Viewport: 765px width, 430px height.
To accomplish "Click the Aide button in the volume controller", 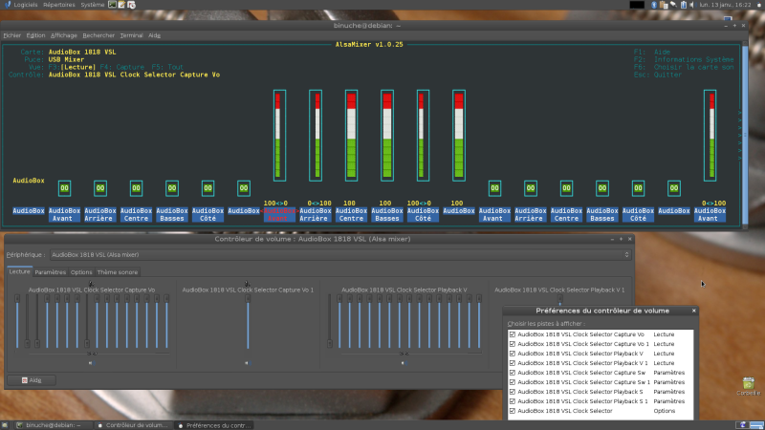I will (32, 379).
